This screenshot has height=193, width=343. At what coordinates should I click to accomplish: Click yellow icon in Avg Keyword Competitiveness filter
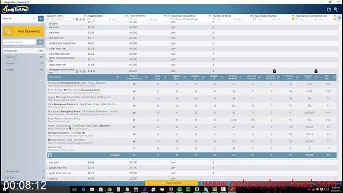pos(334,19)
